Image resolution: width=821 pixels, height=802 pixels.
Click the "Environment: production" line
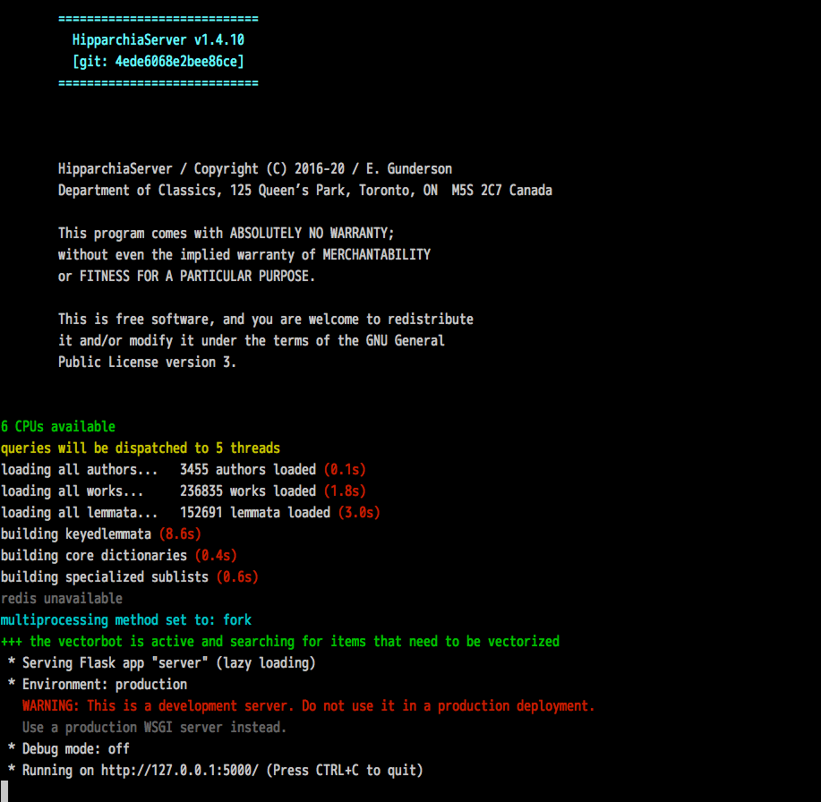click(98, 684)
